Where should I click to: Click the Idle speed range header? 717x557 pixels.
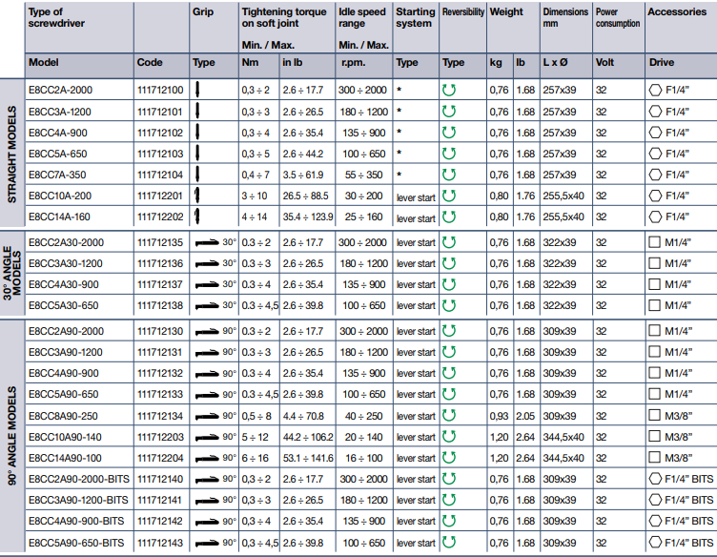click(x=362, y=17)
